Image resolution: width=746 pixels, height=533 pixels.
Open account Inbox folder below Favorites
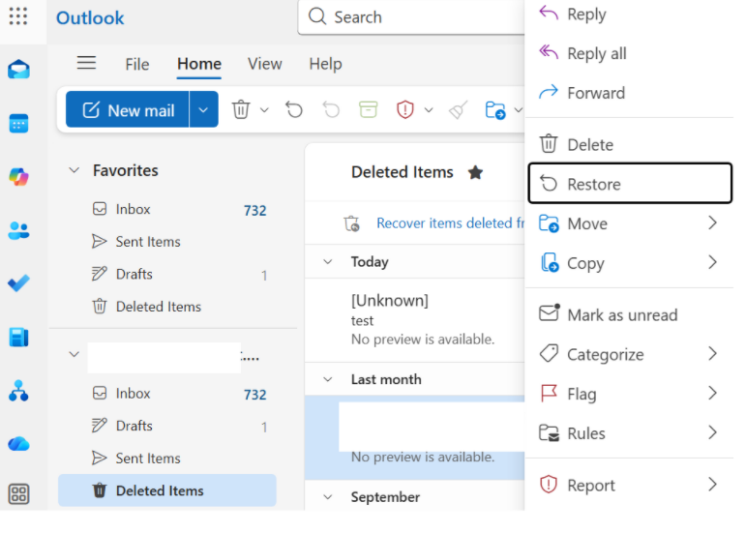167,394
